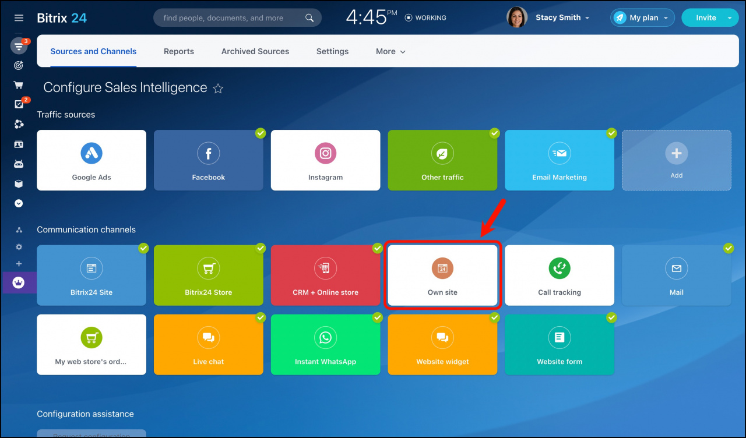Open the CRM + Online store tile
The height and width of the screenshot is (438, 746).
325,275
